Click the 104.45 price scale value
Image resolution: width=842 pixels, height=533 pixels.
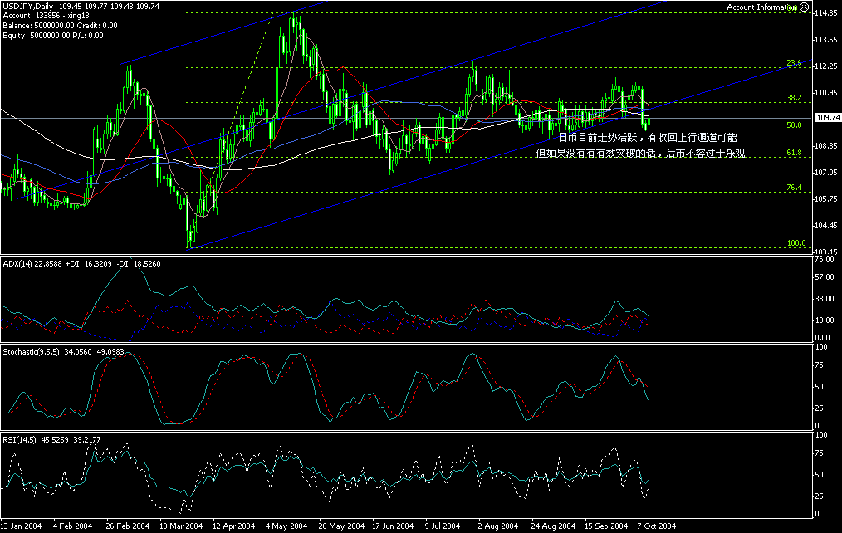pyautogui.click(x=826, y=226)
